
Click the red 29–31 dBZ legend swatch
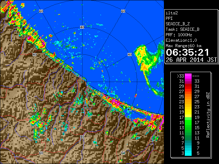(x=188, y=86)
